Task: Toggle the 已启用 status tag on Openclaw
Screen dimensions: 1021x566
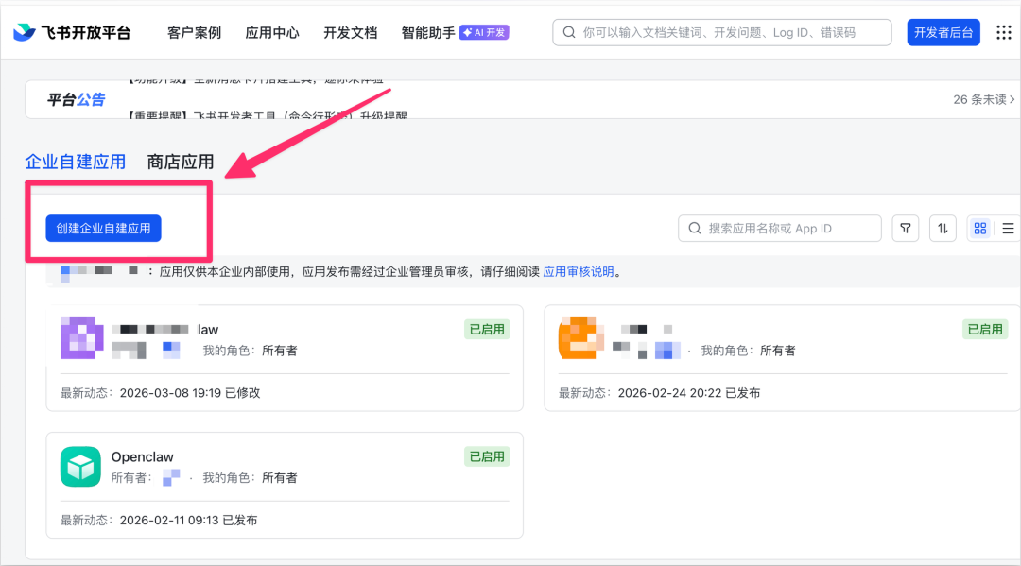Action: pos(486,456)
